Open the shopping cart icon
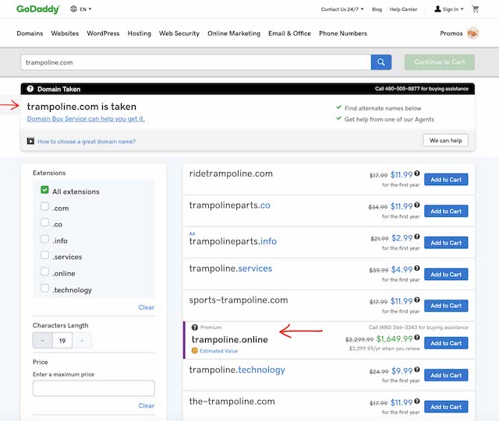The image size is (499, 421). (476, 9)
